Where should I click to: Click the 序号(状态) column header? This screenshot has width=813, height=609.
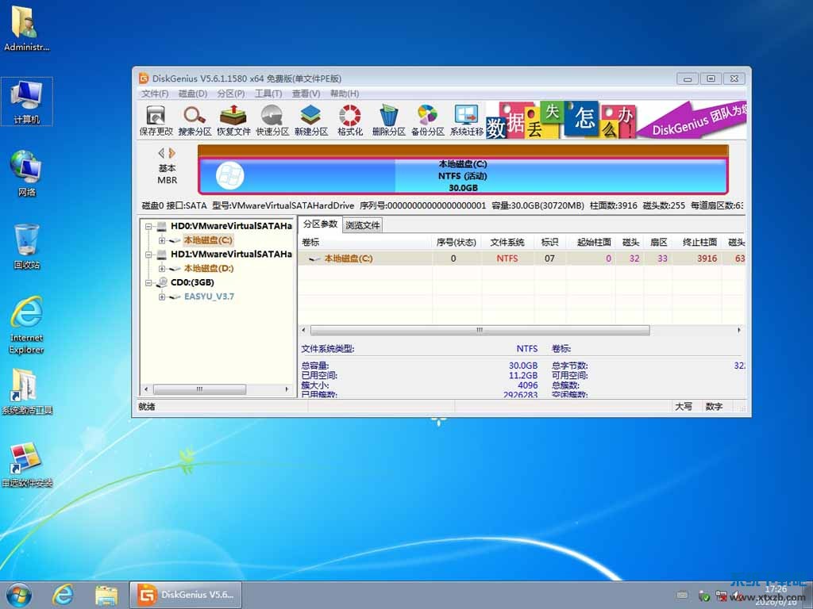click(x=457, y=242)
